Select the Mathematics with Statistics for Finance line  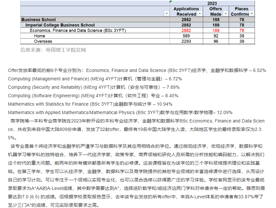click(90, 104)
